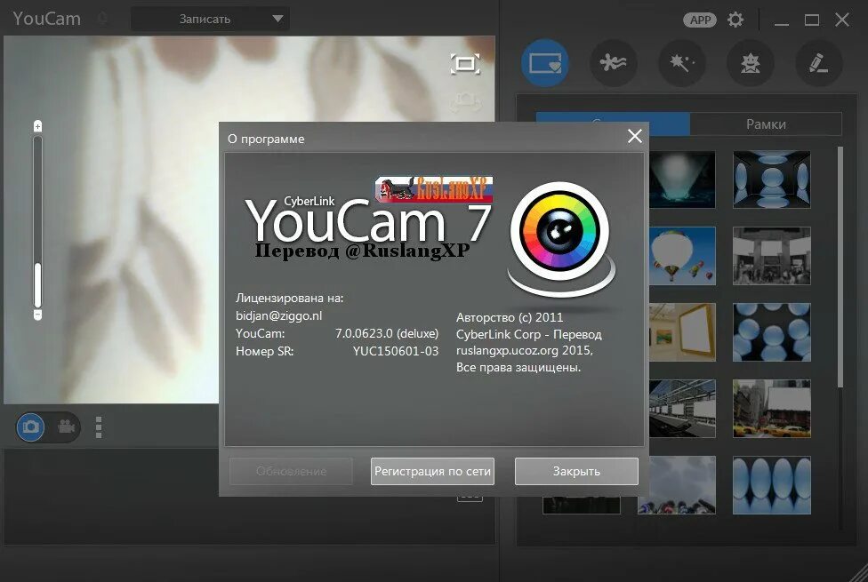Click the effects panel vertical scrollbar
The image size is (868, 582).
tap(840, 267)
